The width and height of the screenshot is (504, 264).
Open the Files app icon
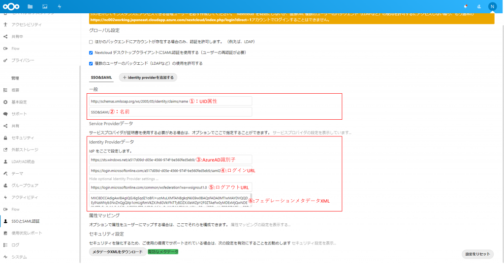[30, 6]
